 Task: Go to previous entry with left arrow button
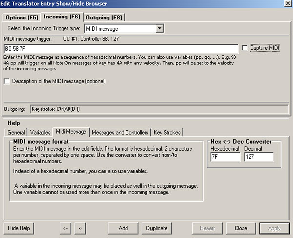tap(65, 228)
